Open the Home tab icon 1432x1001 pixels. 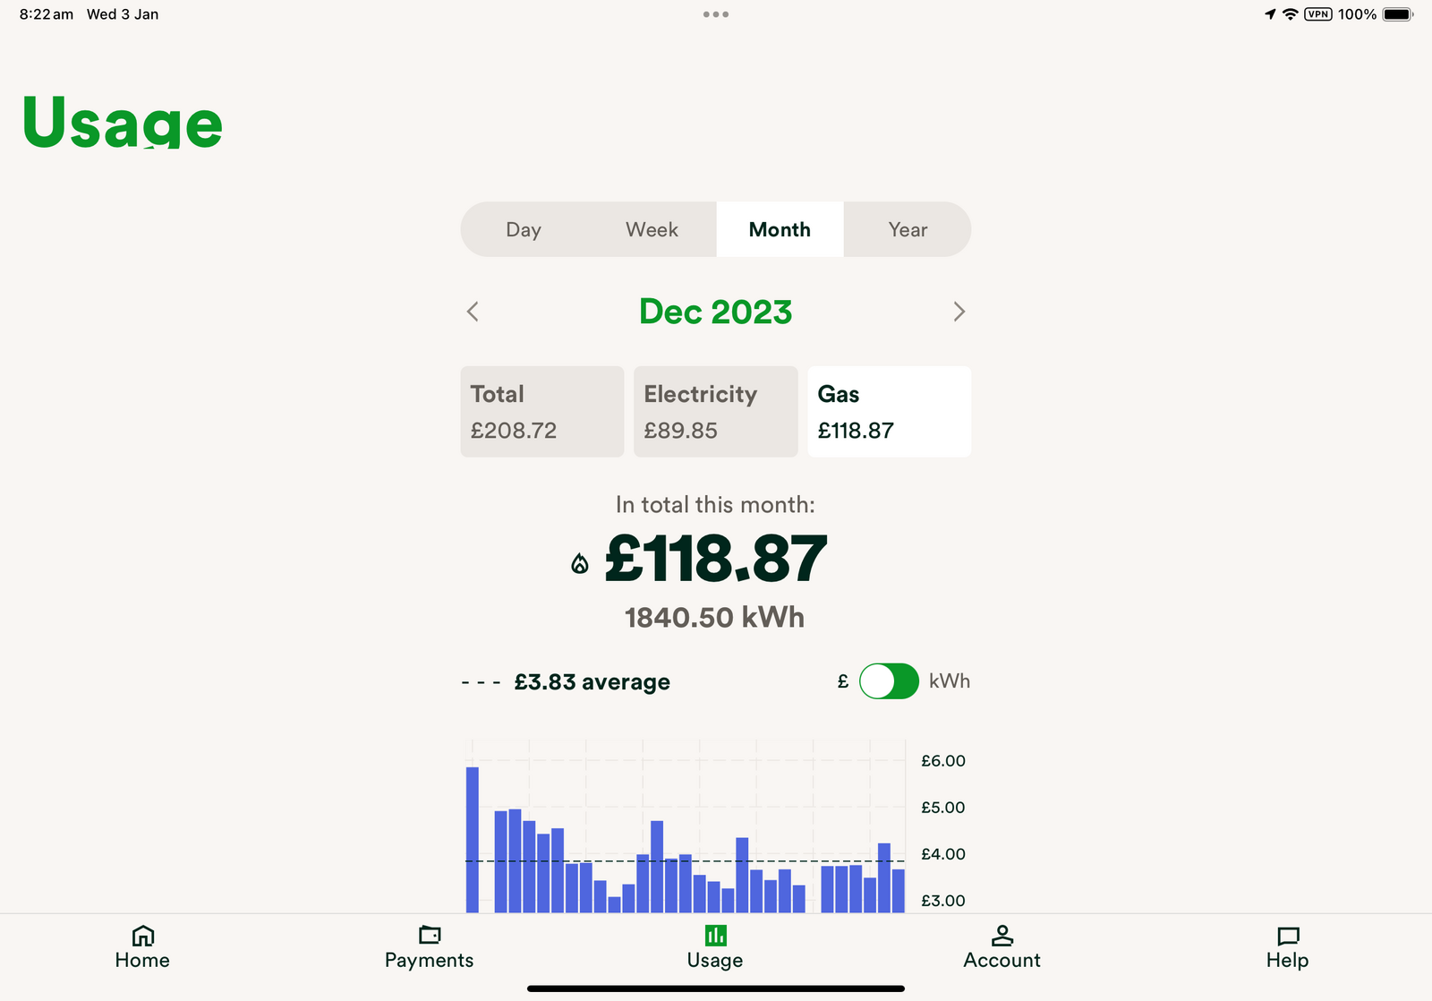point(142,937)
